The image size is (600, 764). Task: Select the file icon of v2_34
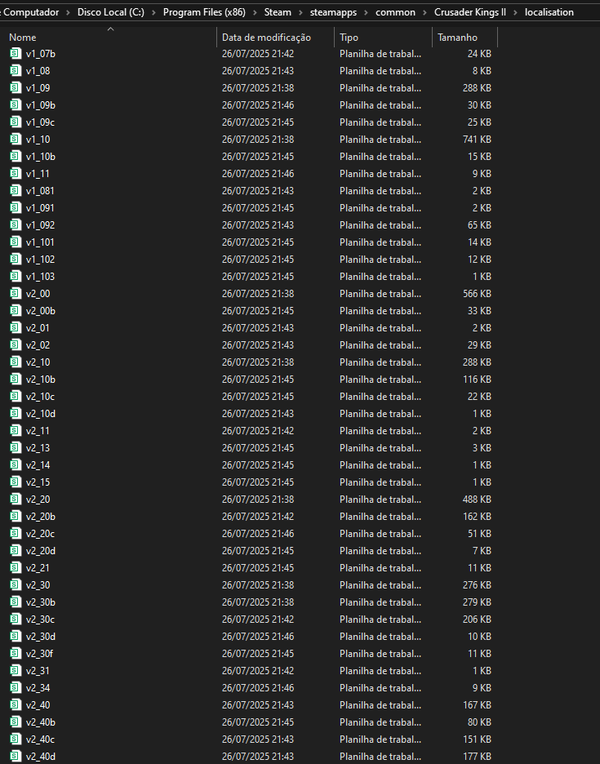point(16,687)
